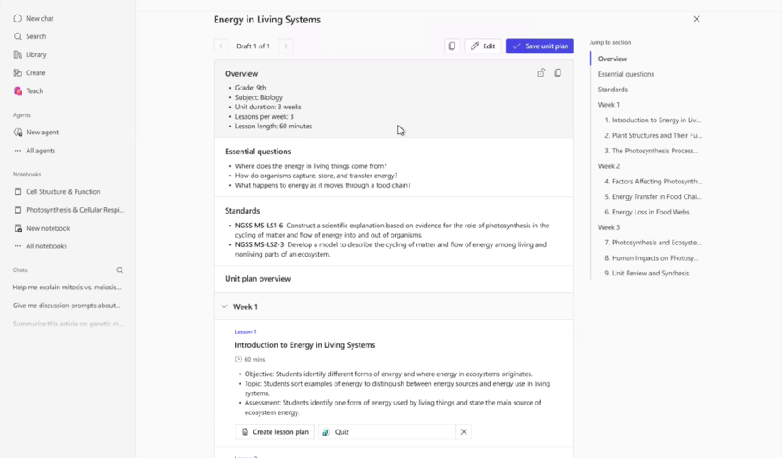Jump to lesson 5 Energy Transfer in Food Chains
The image size is (782, 458).
coord(653,196)
